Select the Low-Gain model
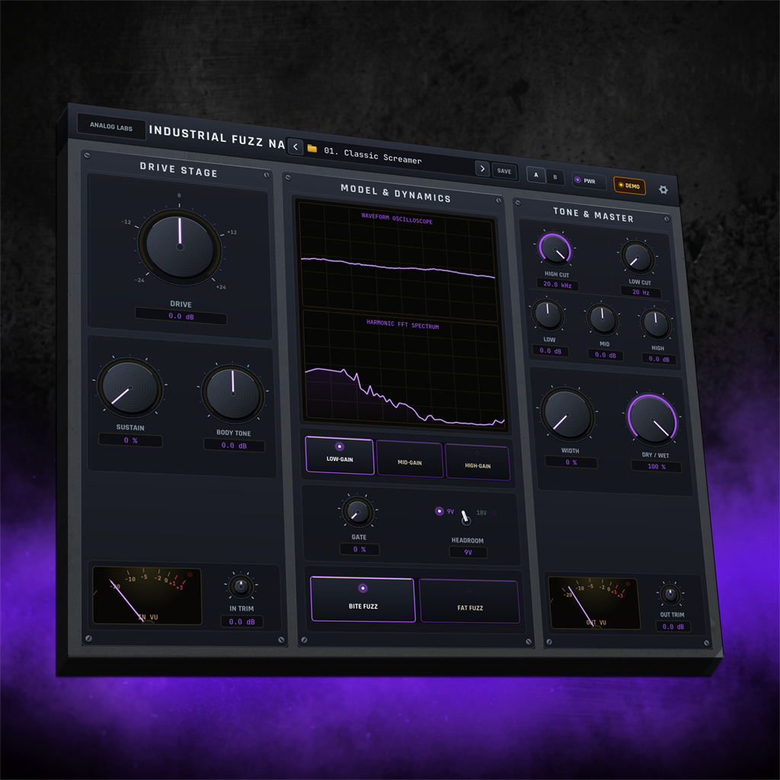 coord(340,456)
